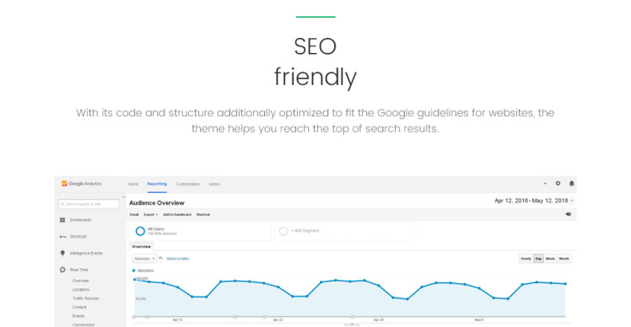Switch the chart to Hourly view
Viewport: 631px width, 327px height.
(526, 259)
